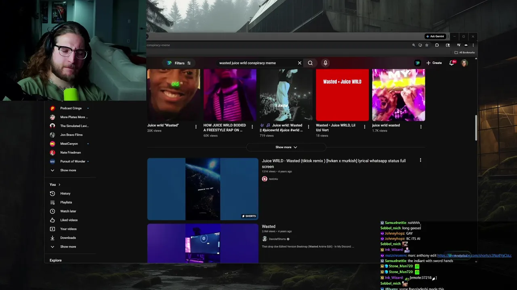
Task: Open Your videos
Action: click(69, 229)
